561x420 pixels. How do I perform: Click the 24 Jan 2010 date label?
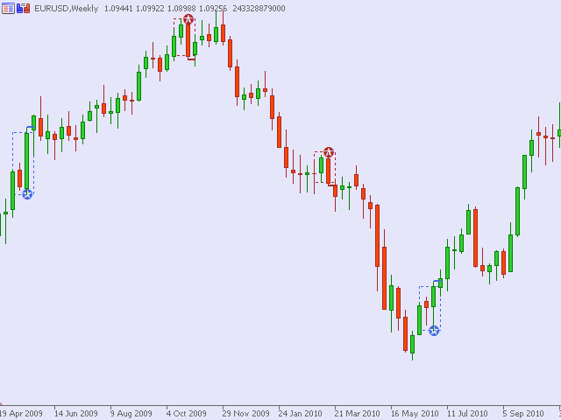click(x=300, y=414)
